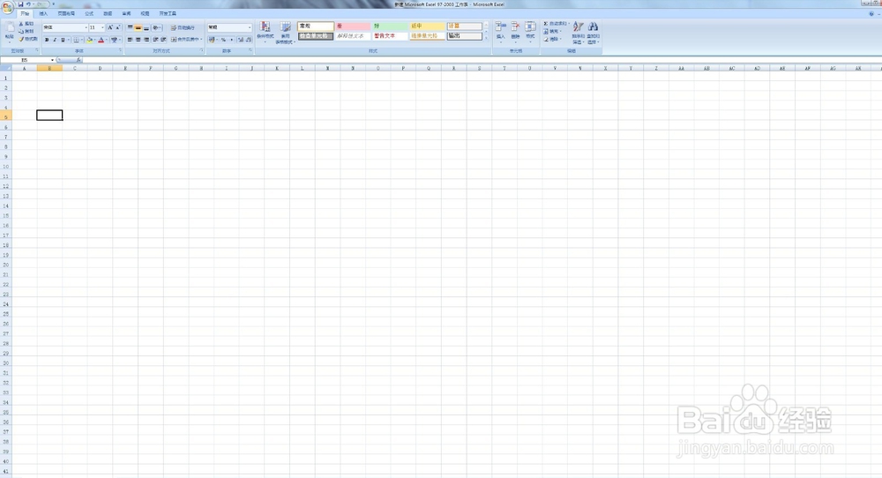
Task: Open the font name dropdown
Action: point(86,27)
